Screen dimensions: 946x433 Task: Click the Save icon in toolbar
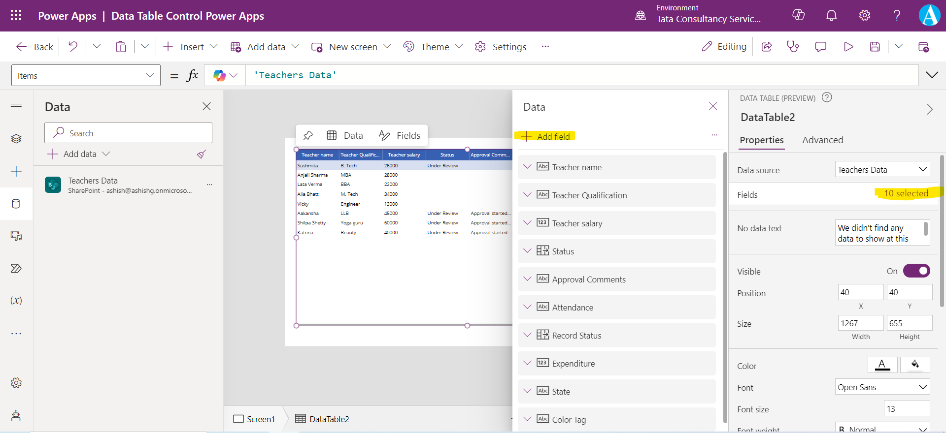(x=875, y=47)
